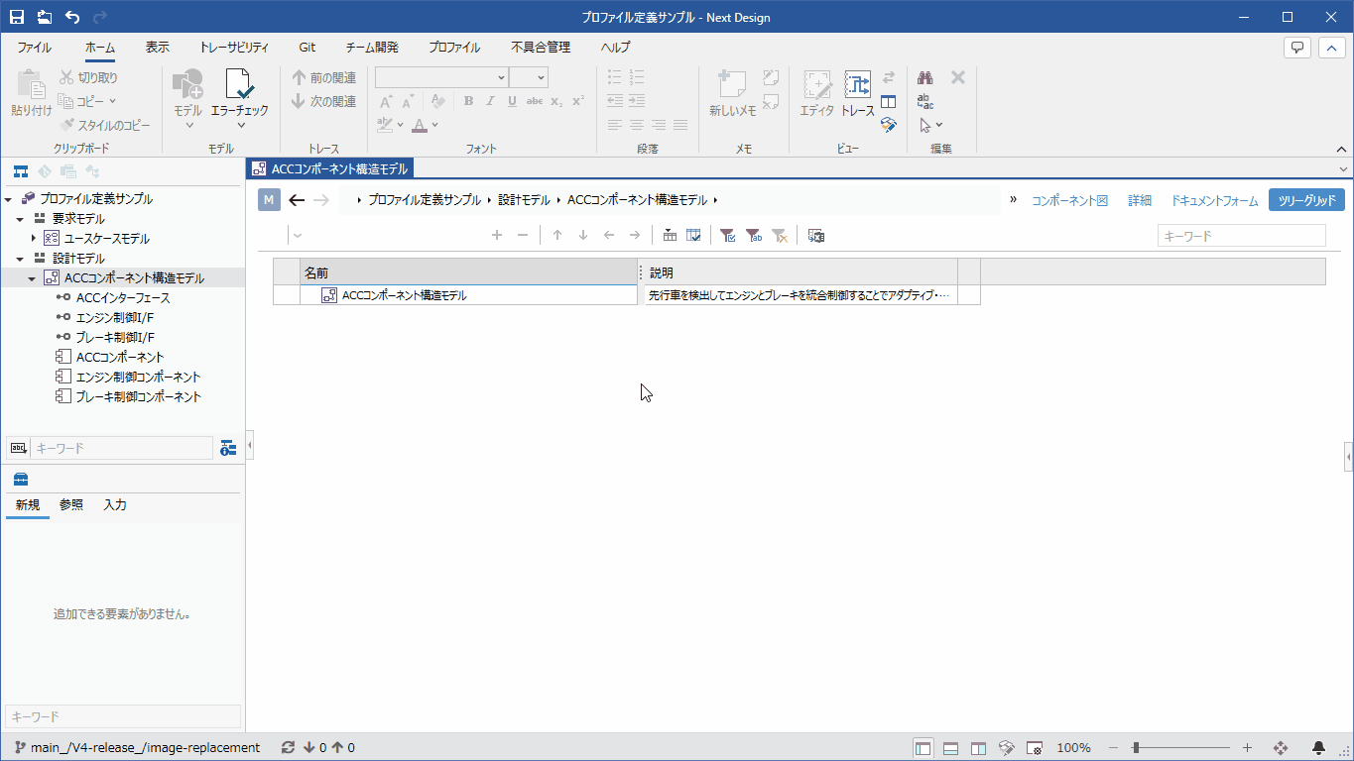
Task: Click the モデル add-model icon
Action: pos(187,84)
